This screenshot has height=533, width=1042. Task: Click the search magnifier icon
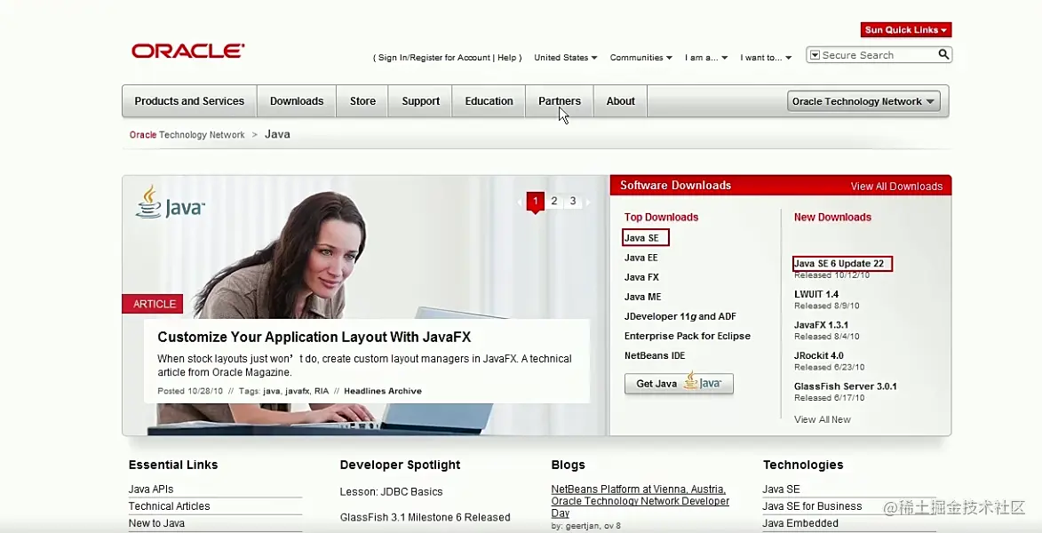pyautogui.click(x=943, y=54)
